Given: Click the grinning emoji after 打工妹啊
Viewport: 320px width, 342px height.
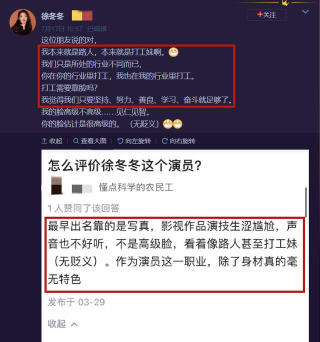Looking at the screenshot, I should click(x=173, y=52).
